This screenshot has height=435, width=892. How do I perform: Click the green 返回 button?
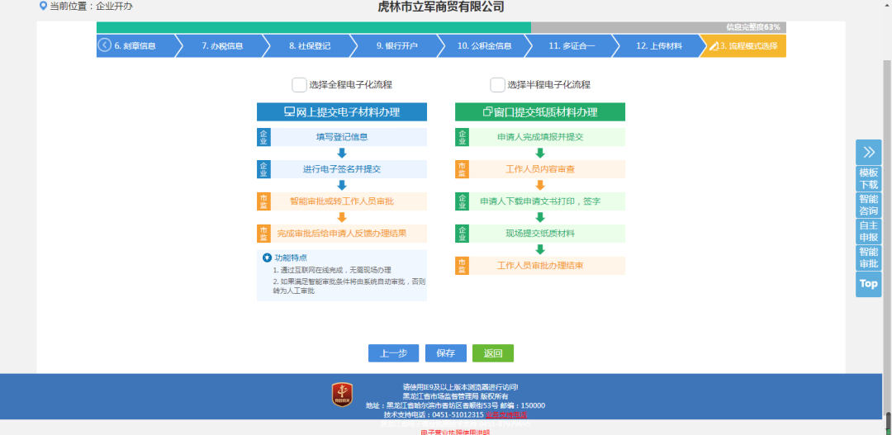coord(492,353)
